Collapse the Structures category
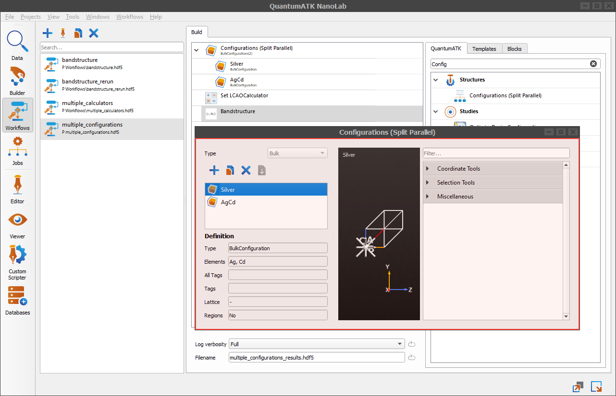The width and height of the screenshot is (616, 396). (436, 80)
